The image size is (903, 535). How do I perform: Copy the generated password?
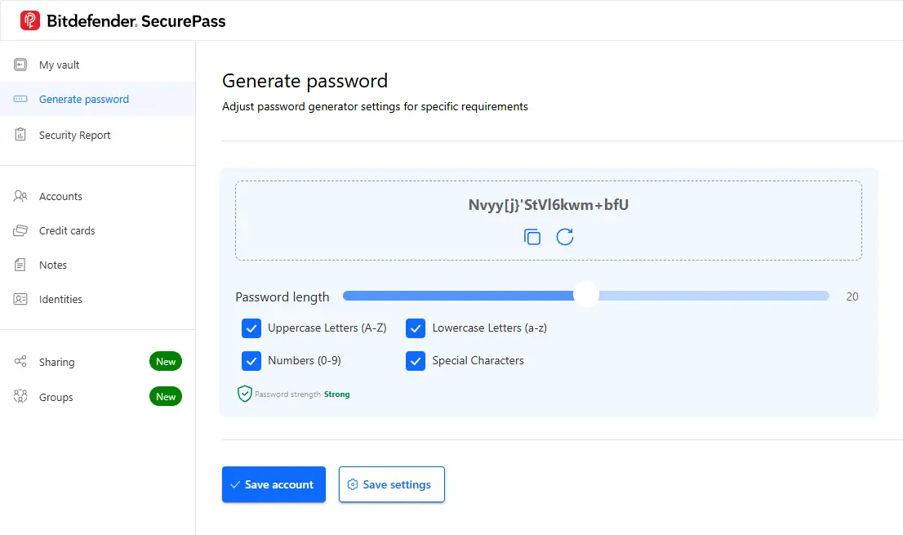pyautogui.click(x=532, y=237)
